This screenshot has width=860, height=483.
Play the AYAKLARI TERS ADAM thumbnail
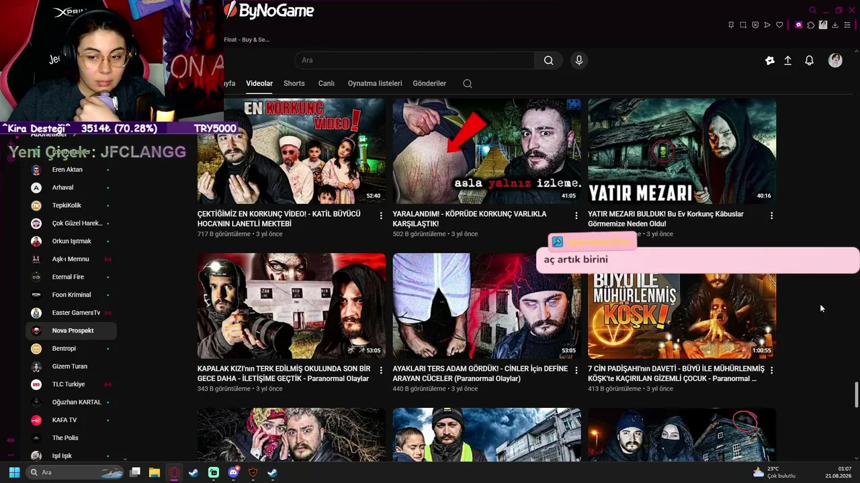(x=487, y=306)
